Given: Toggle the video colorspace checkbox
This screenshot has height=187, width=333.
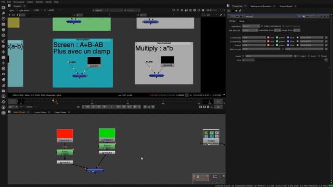Looking at the screenshot, I should pos(262,26).
